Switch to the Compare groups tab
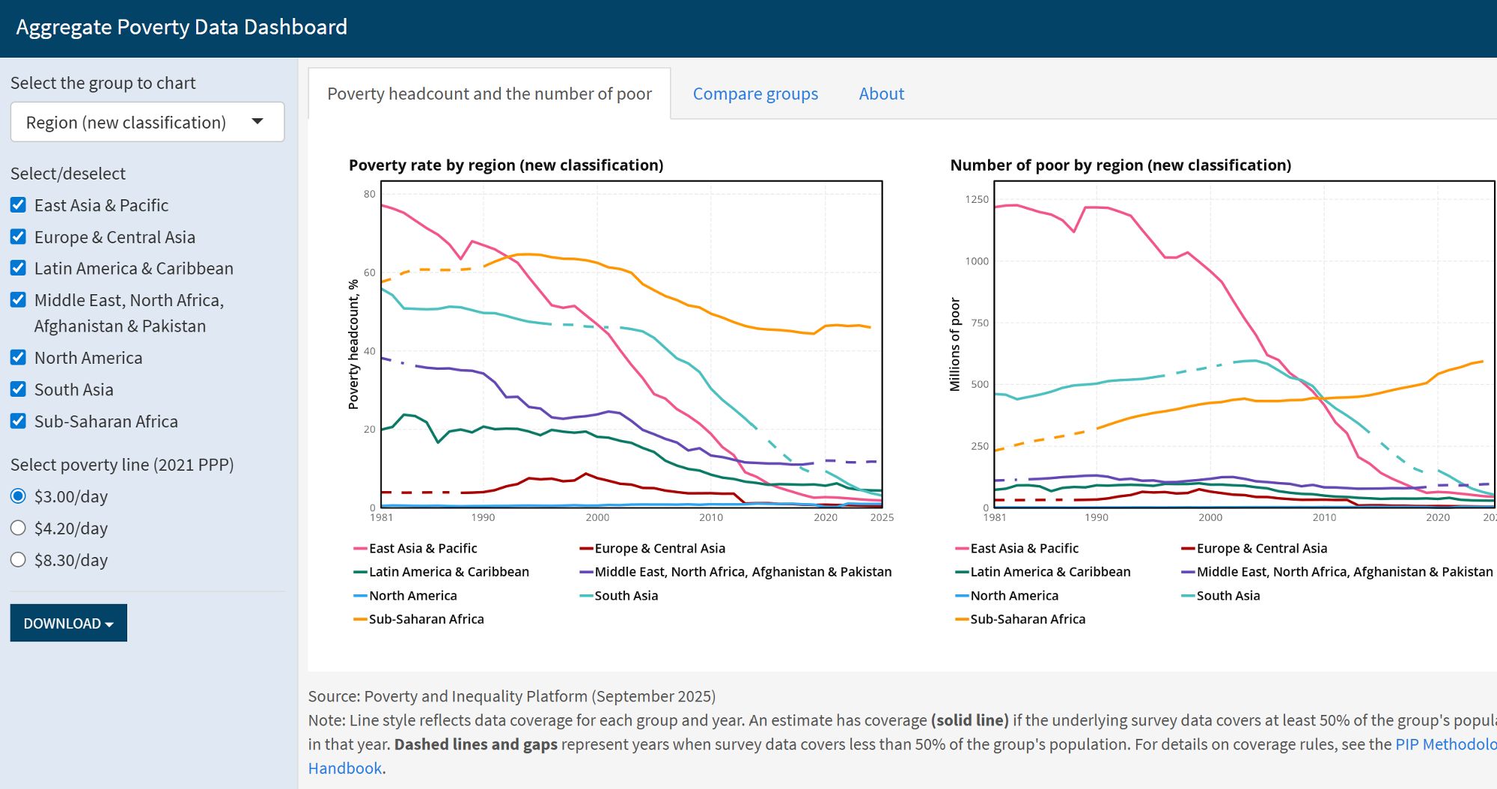Image resolution: width=1497 pixels, height=789 pixels. point(755,94)
